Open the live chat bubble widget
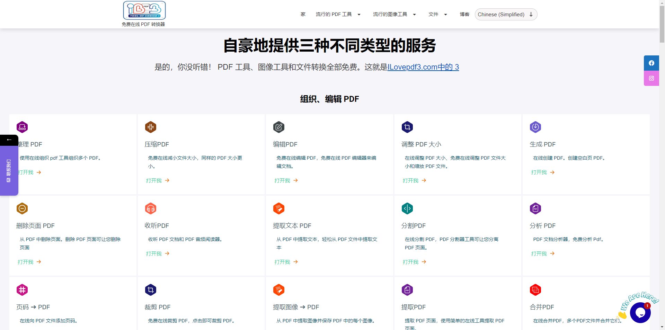Image resolution: width=665 pixels, height=330 pixels. click(x=640, y=313)
